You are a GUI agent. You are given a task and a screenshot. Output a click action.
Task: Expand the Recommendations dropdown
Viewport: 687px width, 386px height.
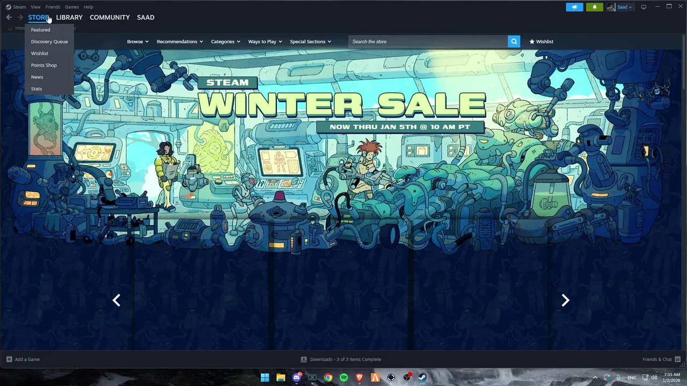pyautogui.click(x=180, y=41)
